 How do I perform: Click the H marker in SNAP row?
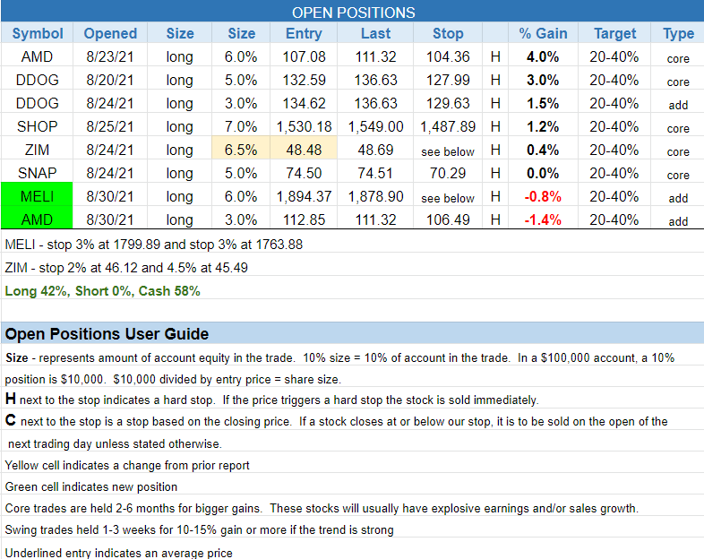pyautogui.click(x=495, y=173)
